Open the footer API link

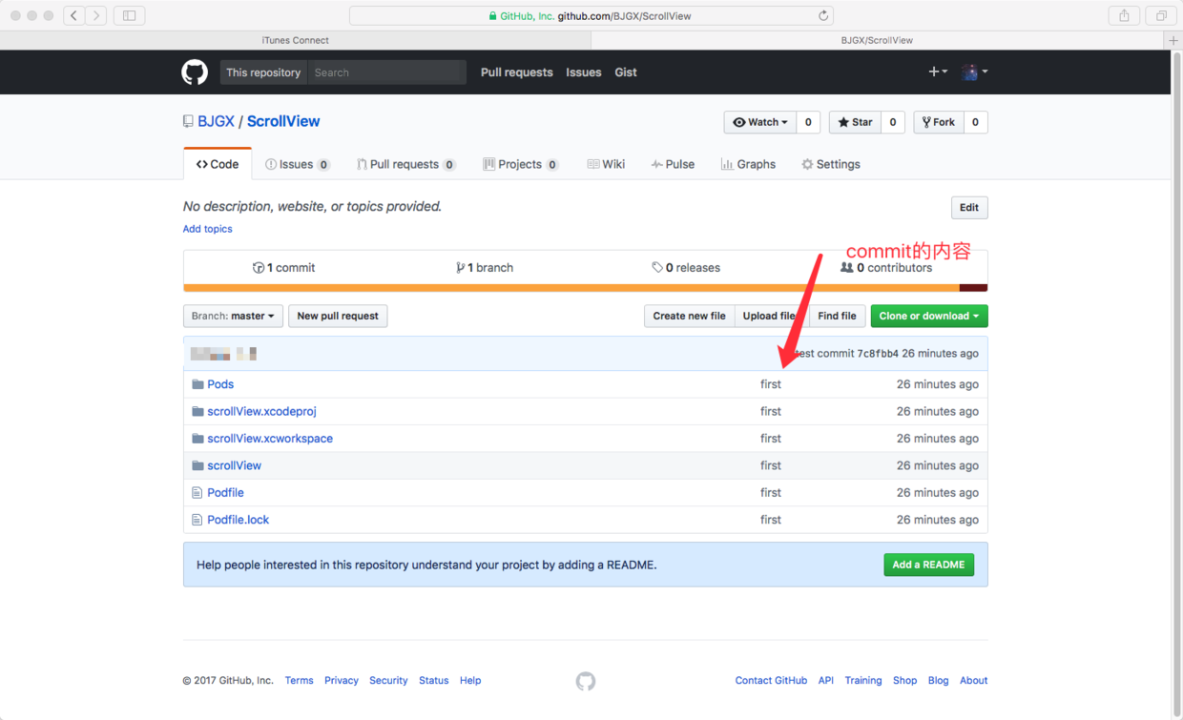[826, 681]
